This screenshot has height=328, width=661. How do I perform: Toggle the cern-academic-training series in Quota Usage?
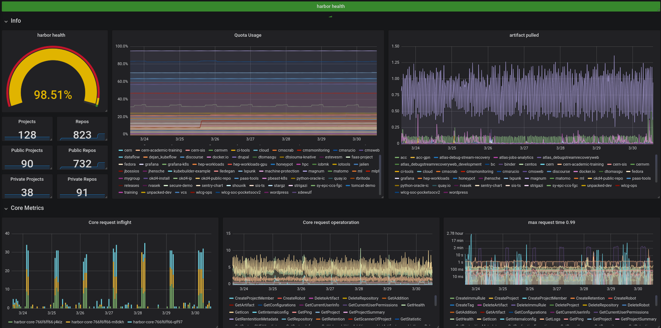click(x=161, y=150)
